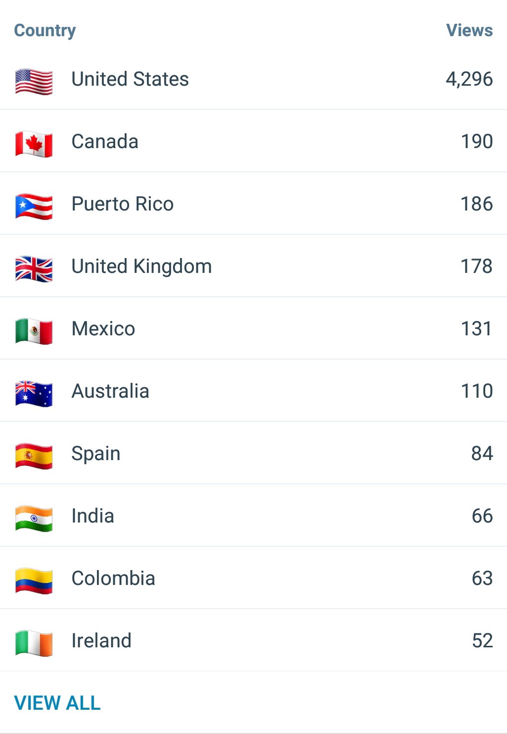Viewport: 507px width, 734px height.
Task: Click the Mexico flag icon
Action: pos(34,331)
